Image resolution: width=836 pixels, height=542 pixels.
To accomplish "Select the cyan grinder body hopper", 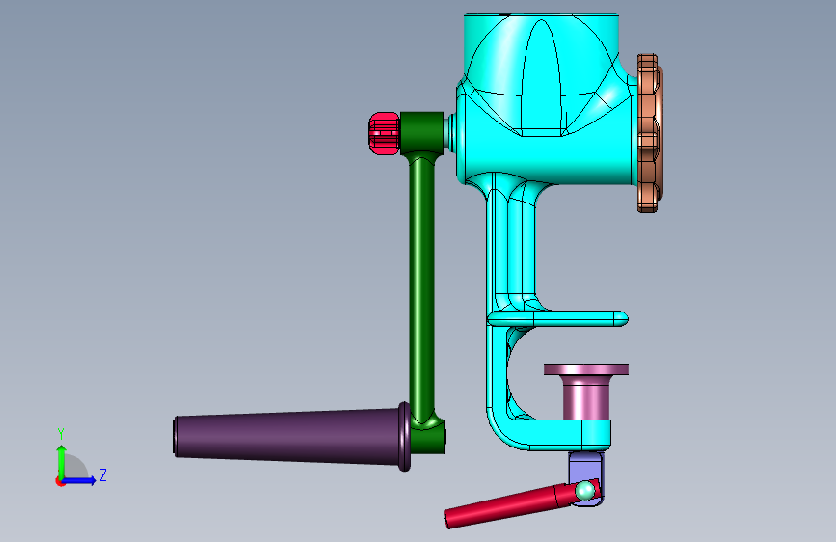I will pos(541,74).
